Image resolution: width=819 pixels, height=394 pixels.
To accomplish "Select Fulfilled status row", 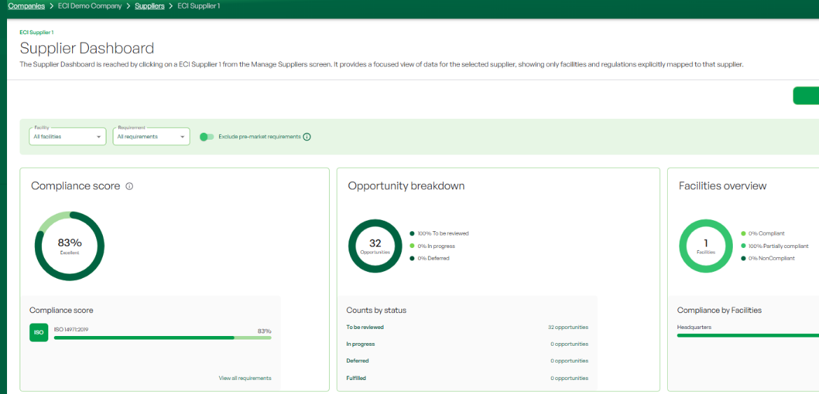I will click(x=468, y=378).
